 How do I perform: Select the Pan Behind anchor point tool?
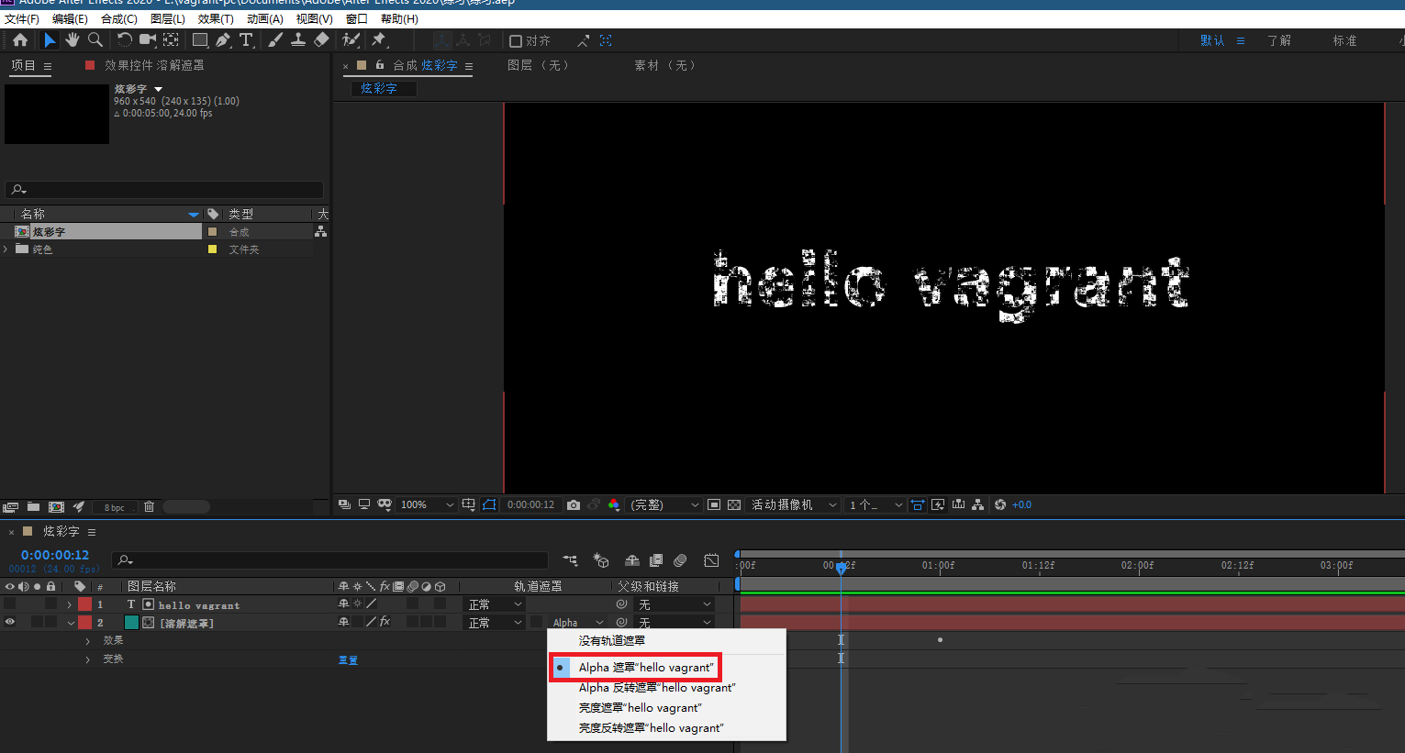pos(171,40)
